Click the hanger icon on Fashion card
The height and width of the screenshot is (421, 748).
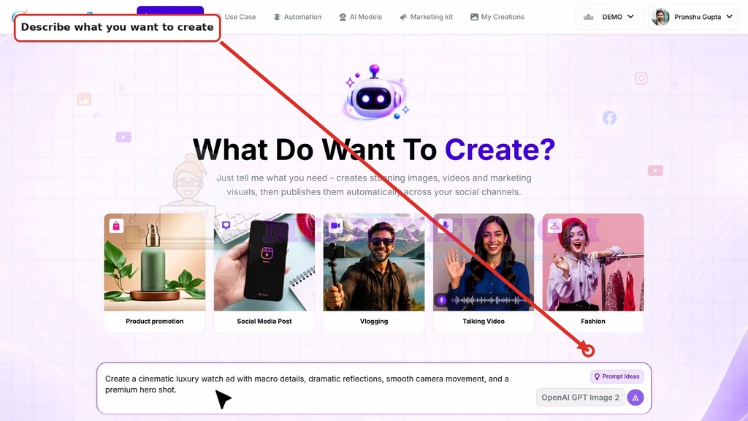coord(555,225)
